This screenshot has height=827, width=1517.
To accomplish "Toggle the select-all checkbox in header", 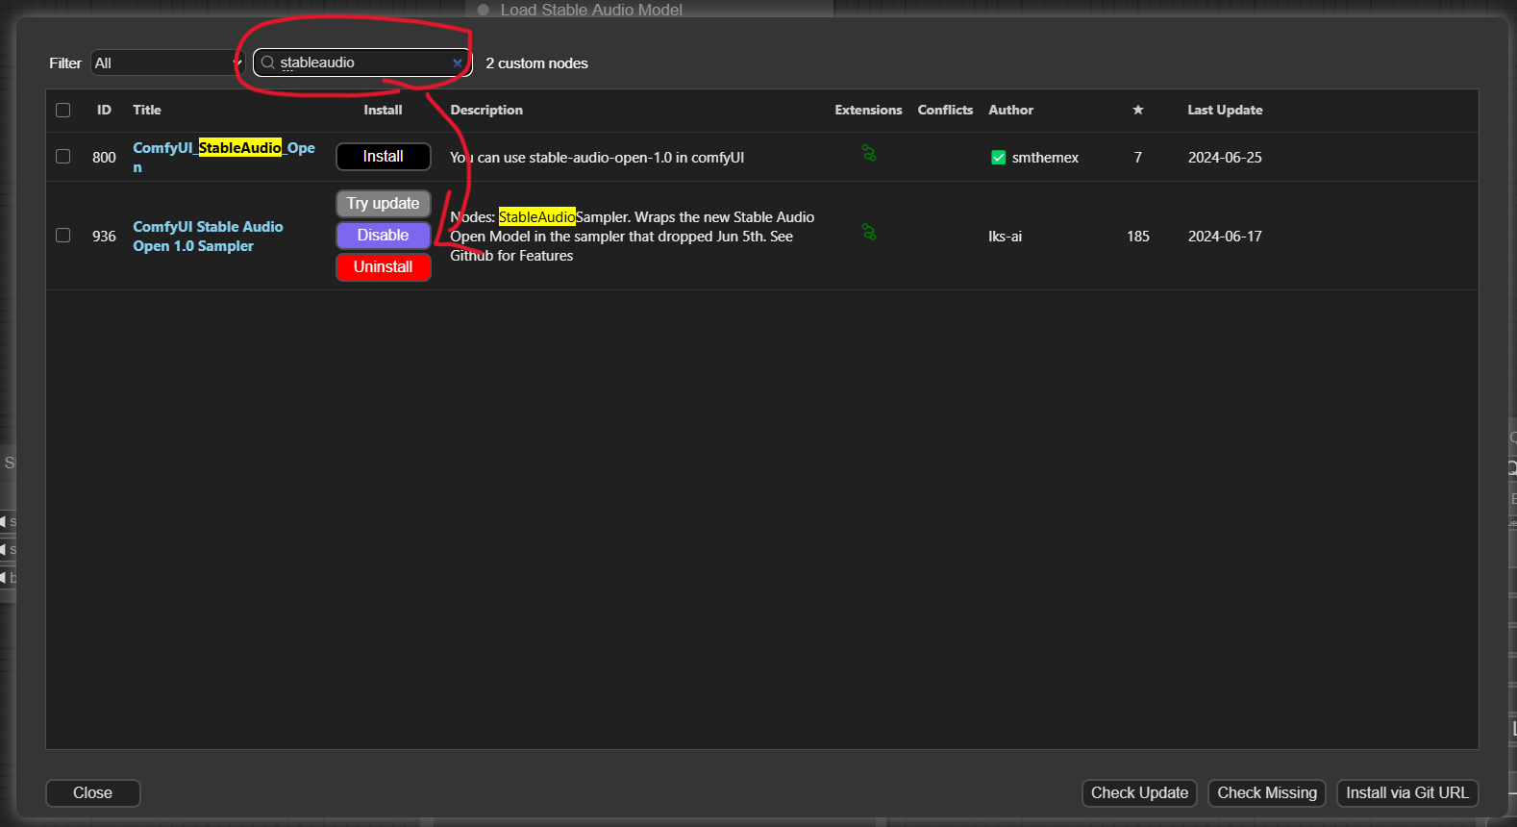I will 63,110.
